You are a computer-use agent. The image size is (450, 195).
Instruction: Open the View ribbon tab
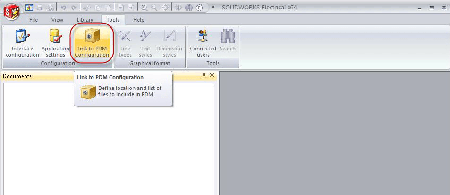point(58,20)
